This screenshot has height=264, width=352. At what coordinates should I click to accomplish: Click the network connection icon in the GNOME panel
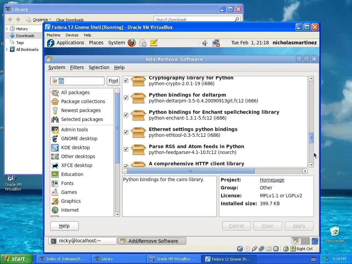(216, 43)
